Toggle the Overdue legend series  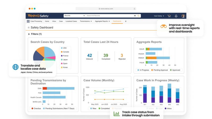36,108
